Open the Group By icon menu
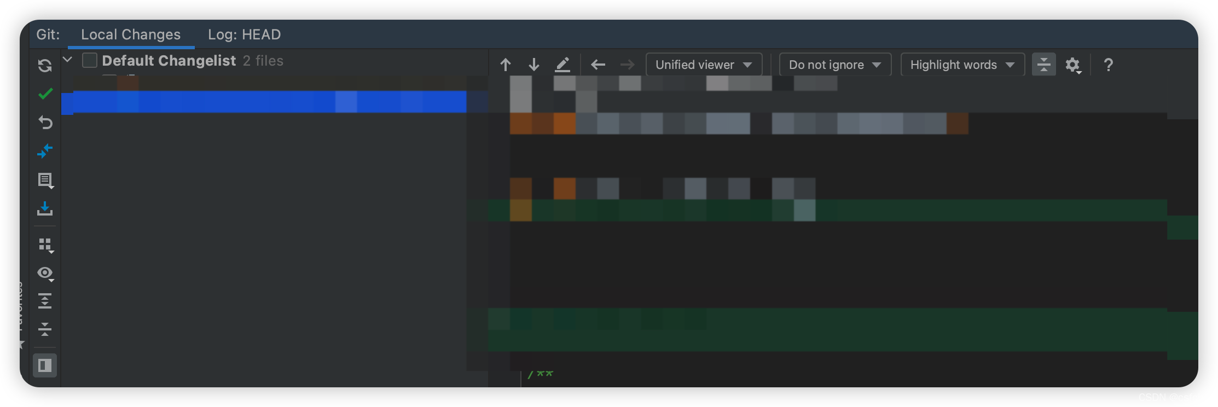The image size is (1218, 407). [x=45, y=246]
